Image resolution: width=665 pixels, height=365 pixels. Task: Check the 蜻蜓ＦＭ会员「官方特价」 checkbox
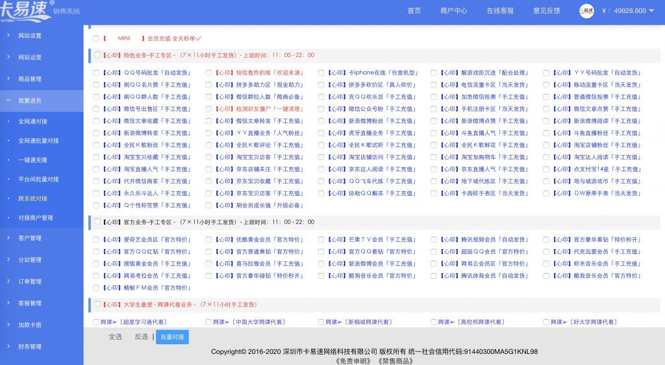[x=96, y=288]
